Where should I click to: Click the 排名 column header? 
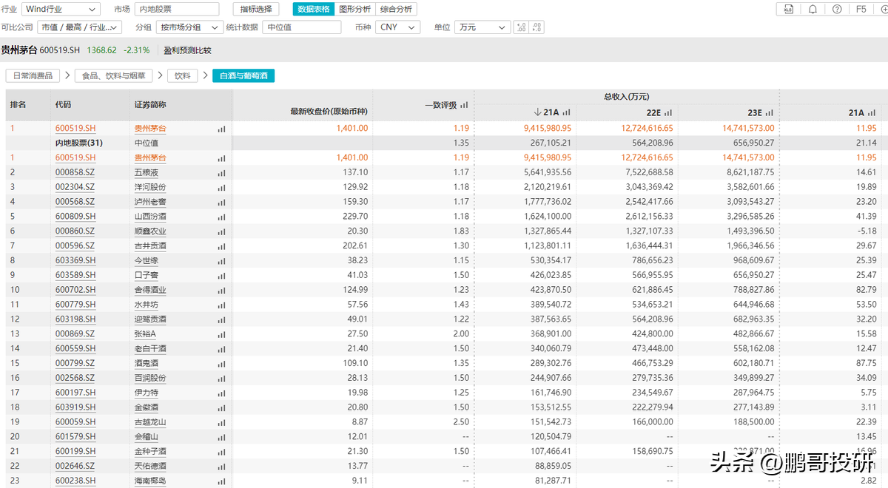click(18, 105)
